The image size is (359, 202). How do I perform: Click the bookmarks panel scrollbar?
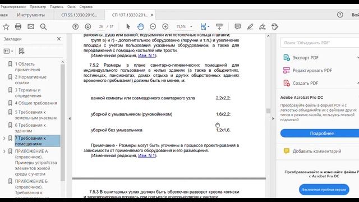pos(62,122)
